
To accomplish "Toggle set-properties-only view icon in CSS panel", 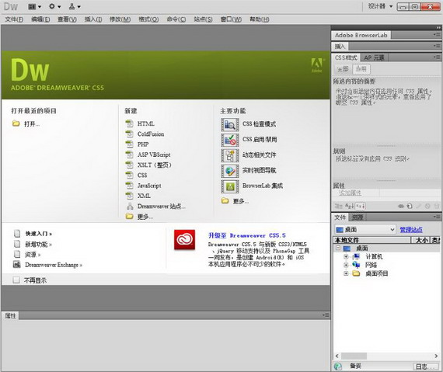I will click(x=360, y=207).
